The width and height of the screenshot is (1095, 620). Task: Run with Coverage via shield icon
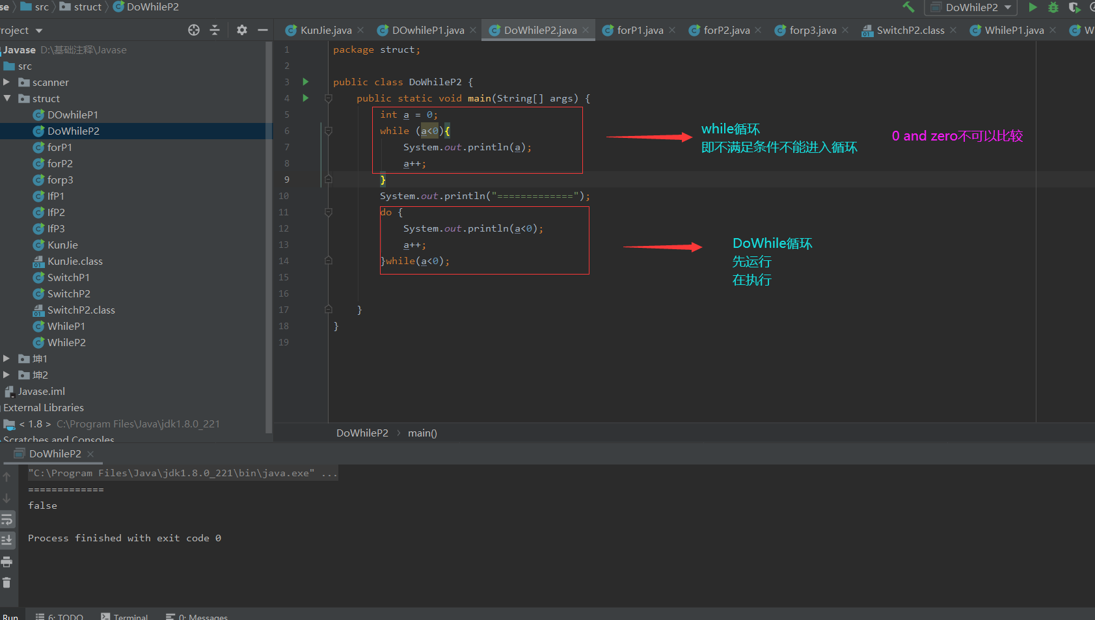(x=1074, y=7)
